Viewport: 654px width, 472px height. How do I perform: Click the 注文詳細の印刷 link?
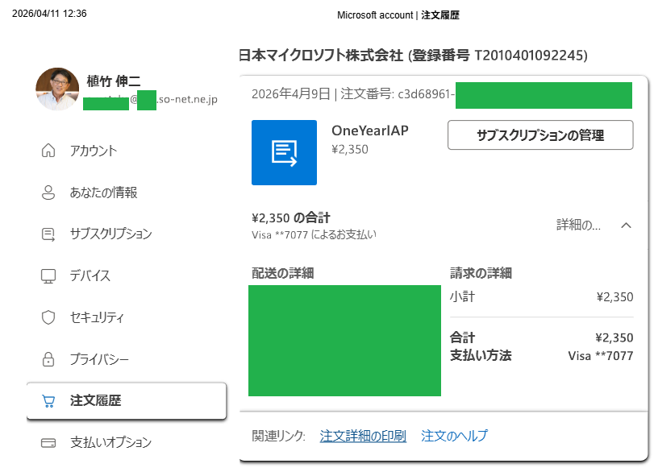pyautogui.click(x=363, y=436)
